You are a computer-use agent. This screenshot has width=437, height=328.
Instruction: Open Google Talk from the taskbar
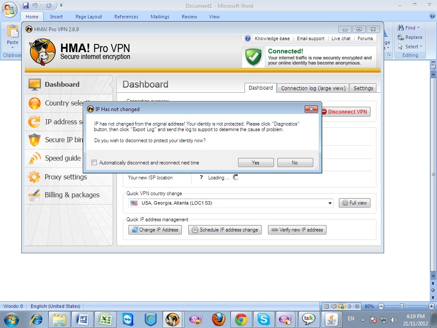(x=309, y=319)
